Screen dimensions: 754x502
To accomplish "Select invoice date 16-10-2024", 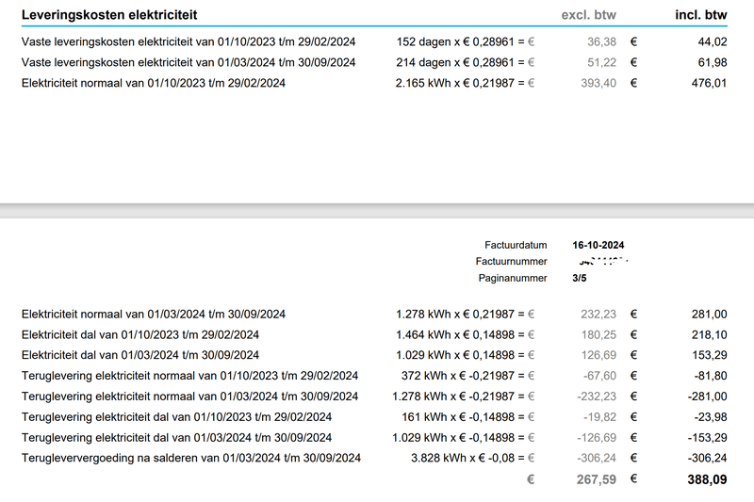I will coord(598,245).
